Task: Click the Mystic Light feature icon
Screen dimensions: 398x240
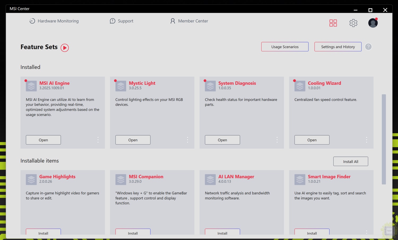Action: coord(121,86)
